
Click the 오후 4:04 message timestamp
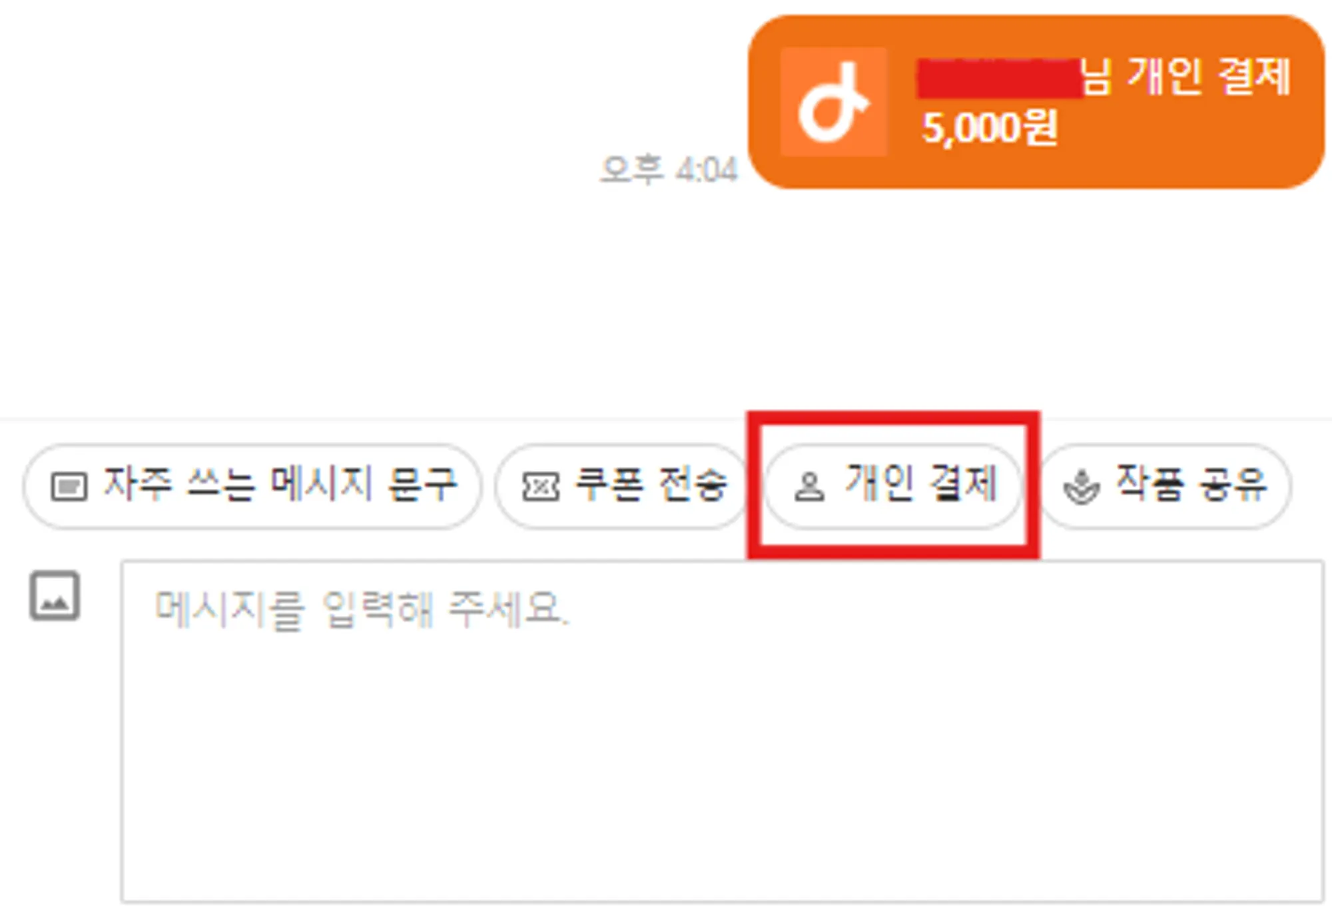669,170
